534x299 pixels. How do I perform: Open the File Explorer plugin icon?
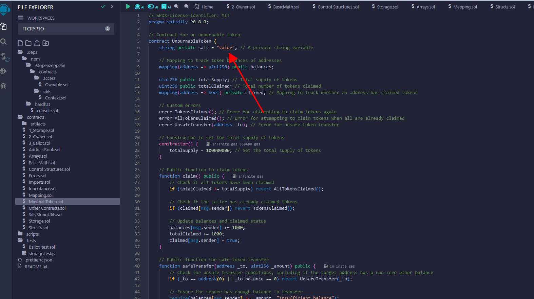click(x=4, y=26)
